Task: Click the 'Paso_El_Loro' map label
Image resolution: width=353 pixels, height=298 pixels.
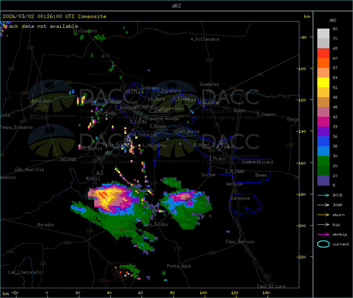Action: (x=271, y=286)
